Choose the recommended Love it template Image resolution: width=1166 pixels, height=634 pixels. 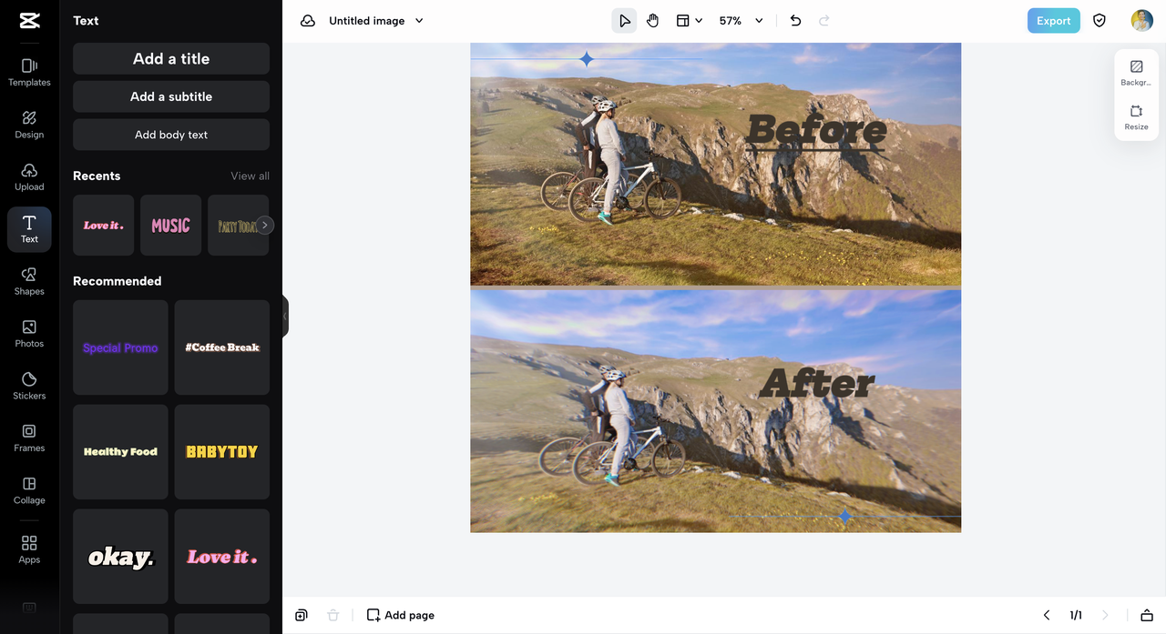pyautogui.click(x=222, y=557)
